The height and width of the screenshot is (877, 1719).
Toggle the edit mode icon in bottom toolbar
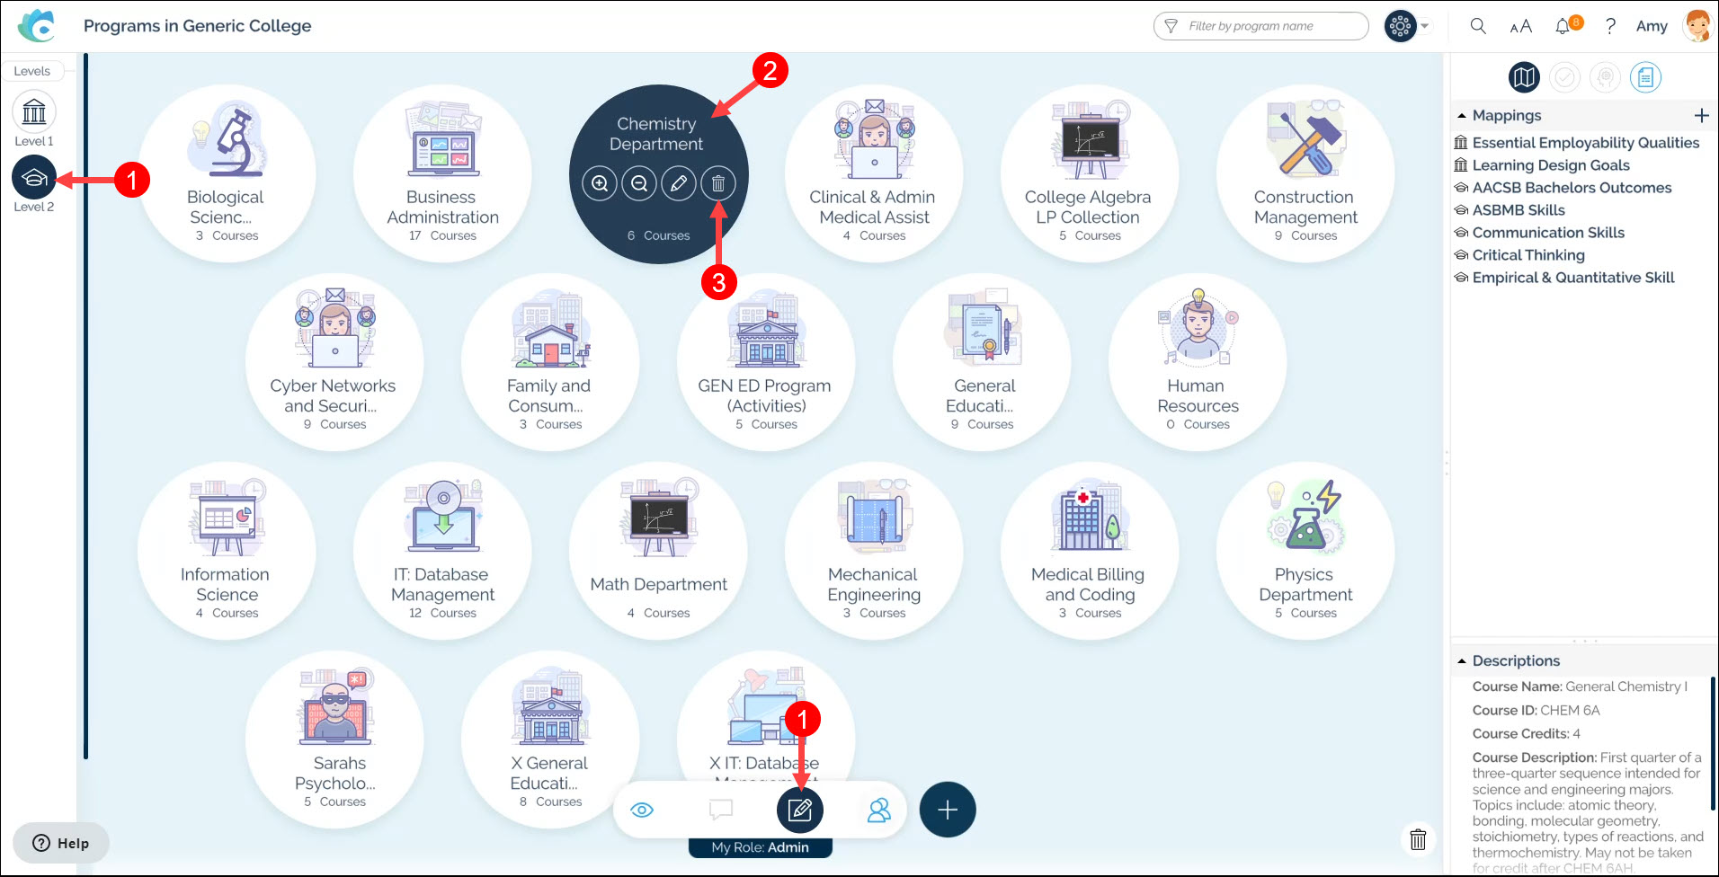pos(800,810)
